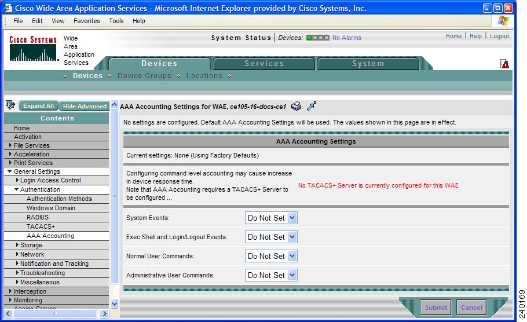Click contents pane scroll up arrow

click(114, 105)
